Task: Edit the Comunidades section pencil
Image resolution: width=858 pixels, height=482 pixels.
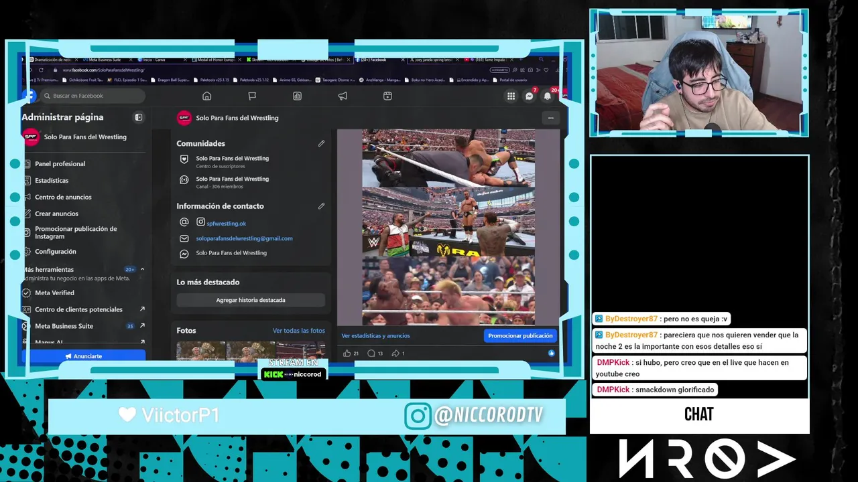Action: pyautogui.click(x=321, y=143)
